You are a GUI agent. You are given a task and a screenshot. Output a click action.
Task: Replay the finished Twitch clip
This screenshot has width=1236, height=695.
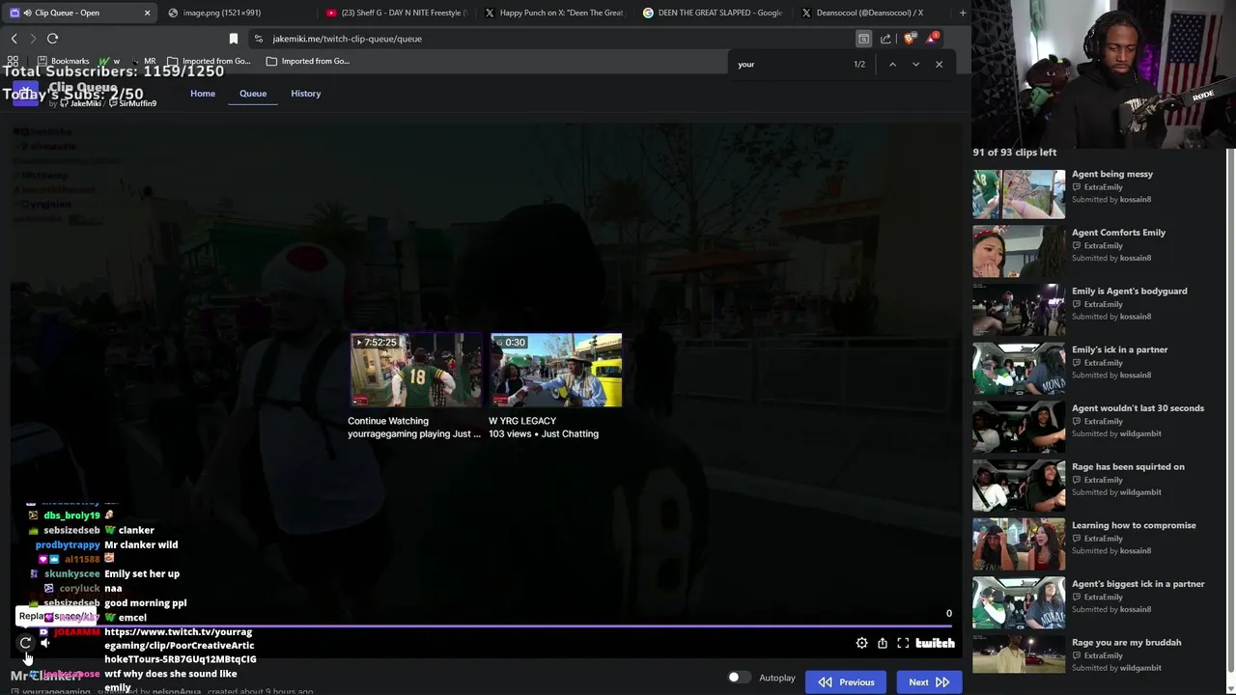[25, 643]
